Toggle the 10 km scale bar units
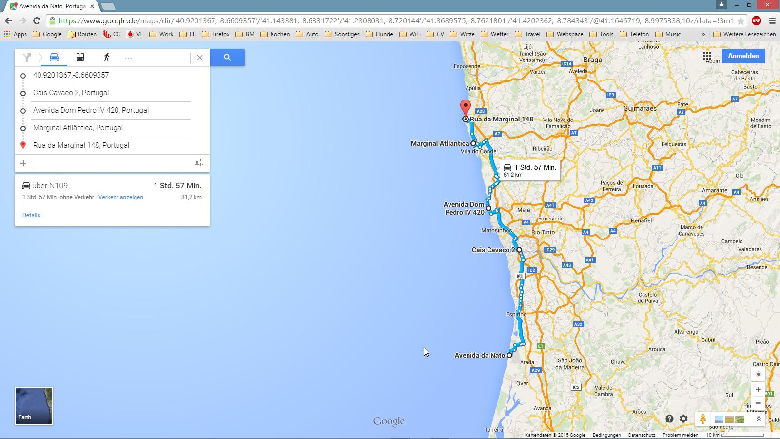 click(735, 435)
